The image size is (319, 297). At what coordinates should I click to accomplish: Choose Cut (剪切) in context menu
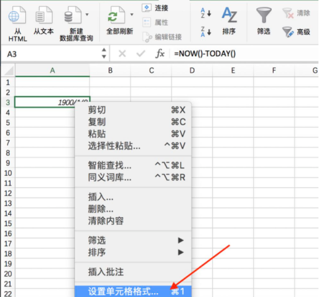(133, 110)
